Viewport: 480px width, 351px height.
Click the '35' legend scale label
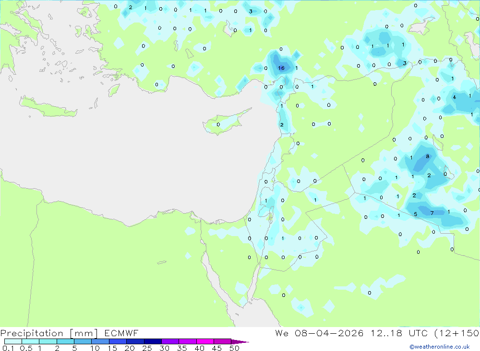pos(182,348)
